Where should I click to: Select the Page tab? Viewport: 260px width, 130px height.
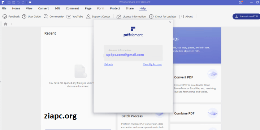tap(88, 8)
